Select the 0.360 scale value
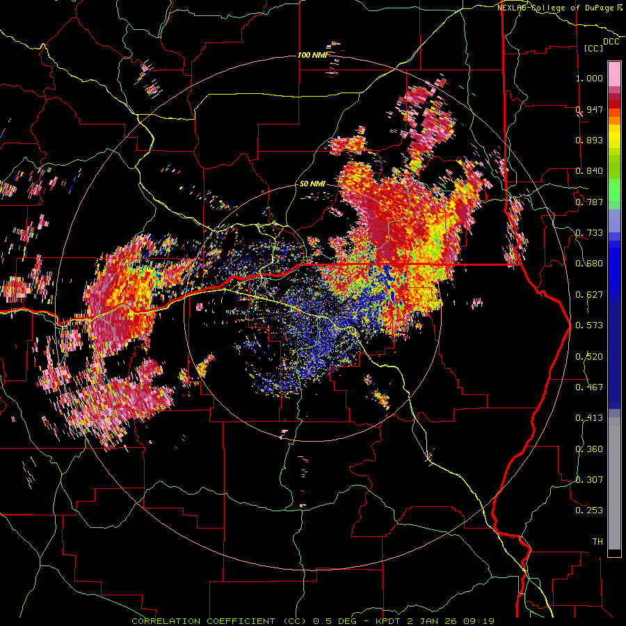The width and height of the screenshot is (626, 626). point(589,449)
